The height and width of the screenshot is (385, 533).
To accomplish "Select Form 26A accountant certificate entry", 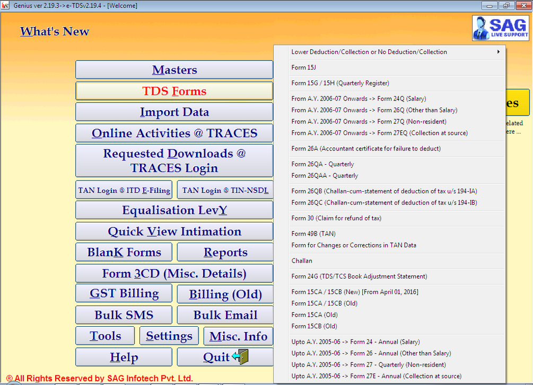I will pyautogui.click(x=390, y=148).
